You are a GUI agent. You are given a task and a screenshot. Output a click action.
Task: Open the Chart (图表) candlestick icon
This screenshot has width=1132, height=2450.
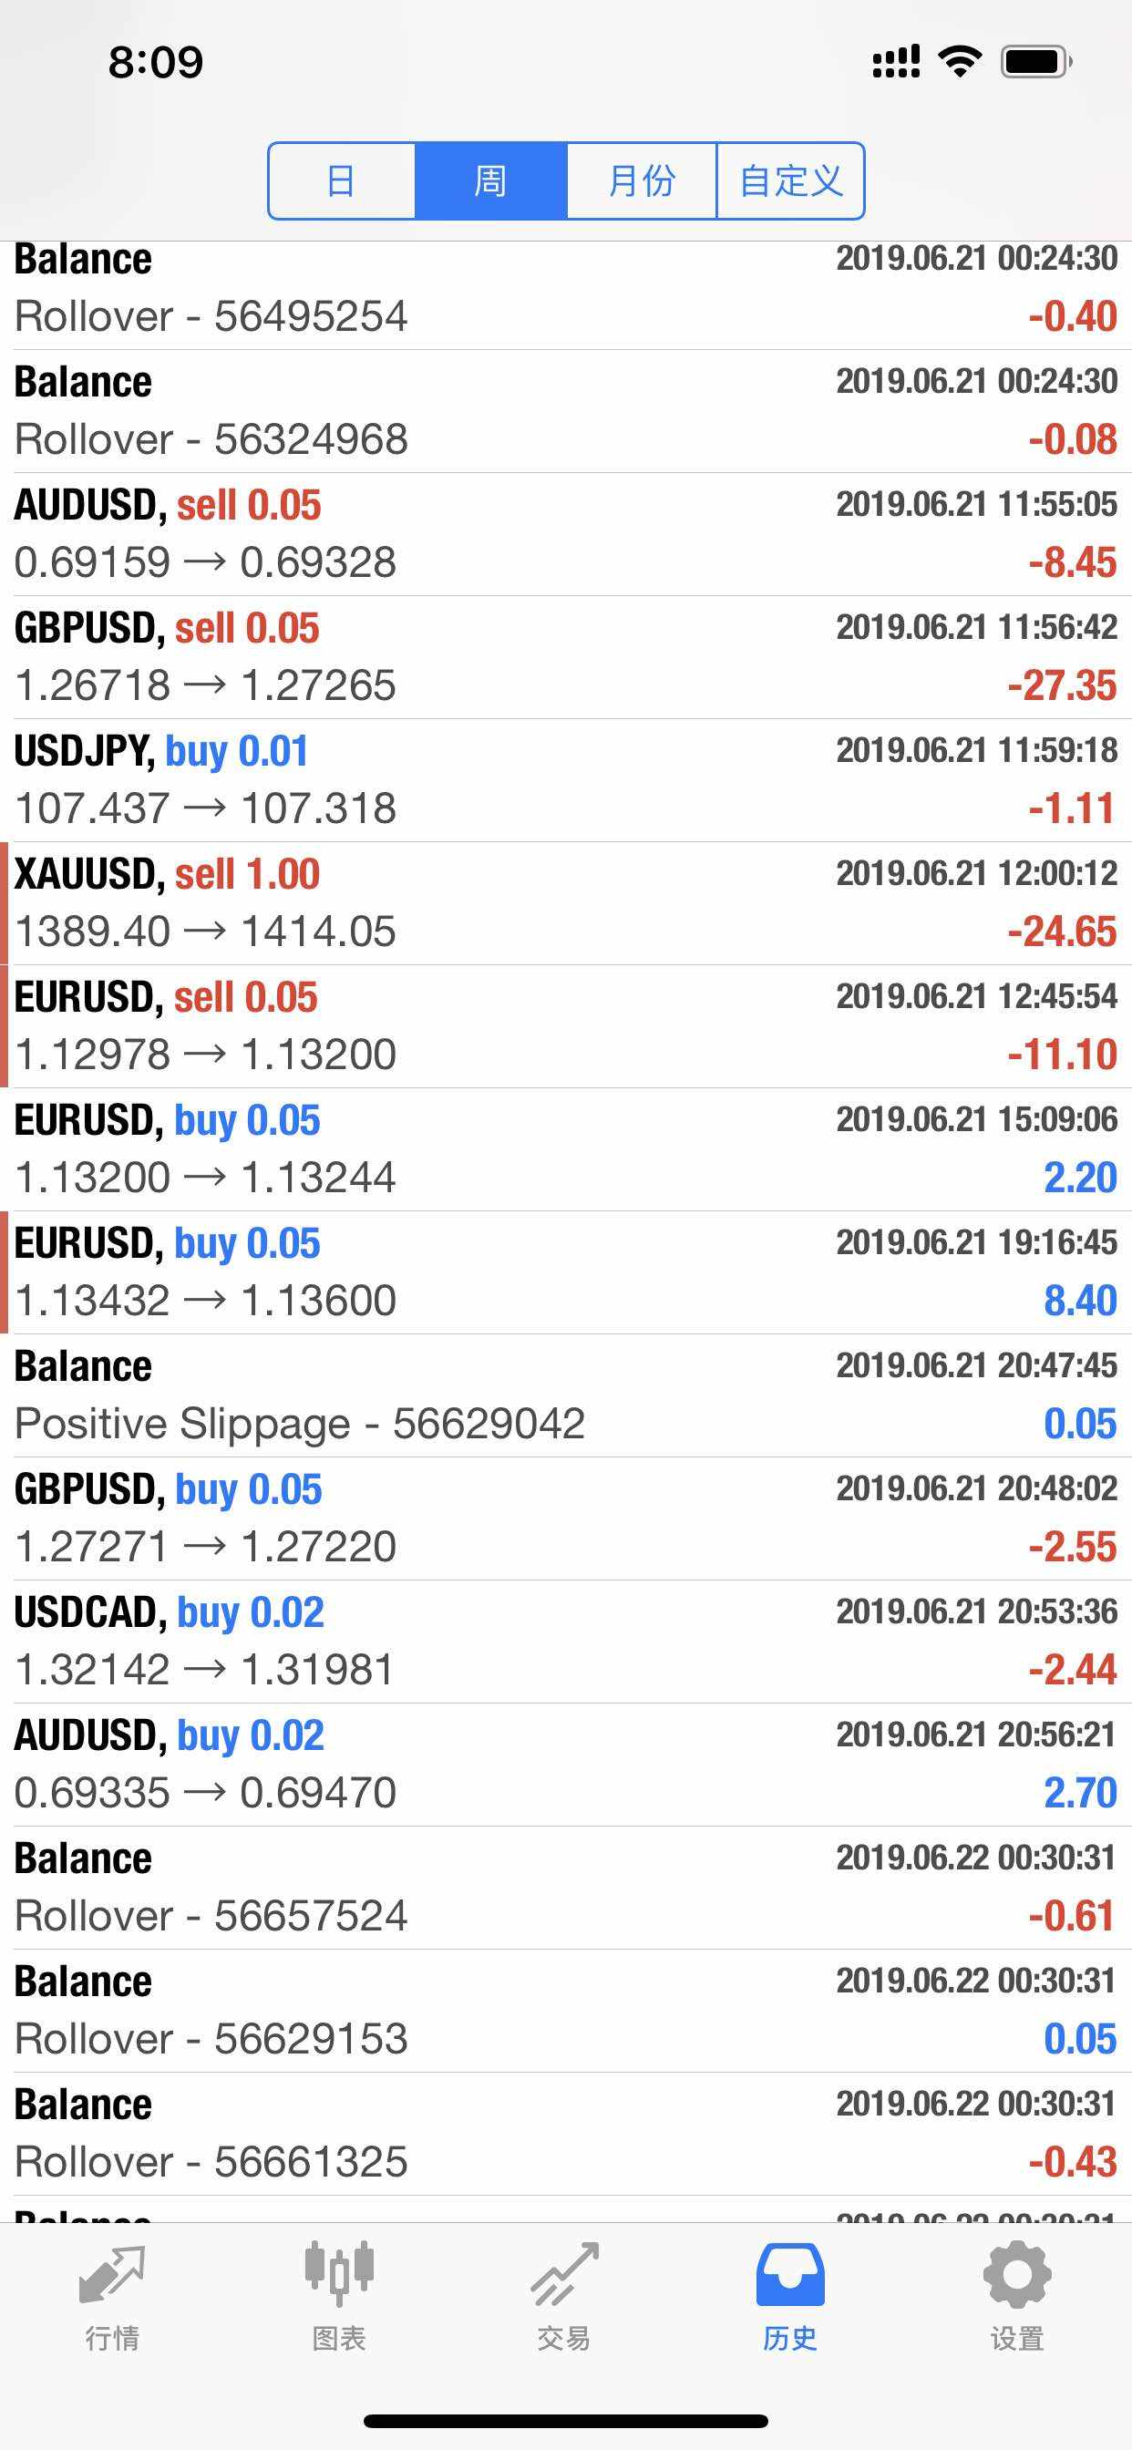click(339, 2276)
